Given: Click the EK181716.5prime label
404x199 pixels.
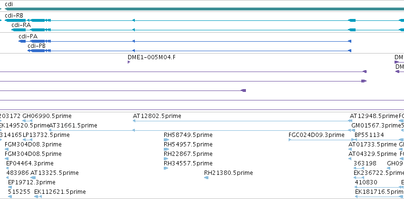Looking at the screenshot, I should 379,192.
